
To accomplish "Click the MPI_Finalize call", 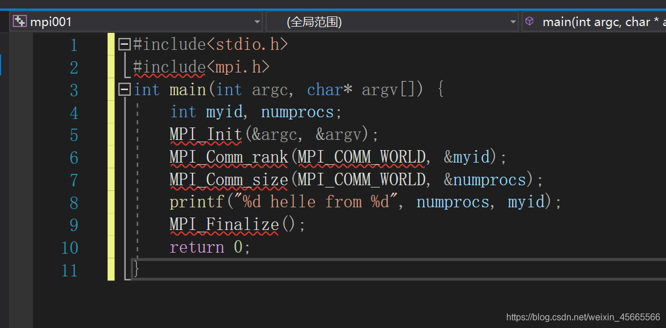I will coord(224,225).
